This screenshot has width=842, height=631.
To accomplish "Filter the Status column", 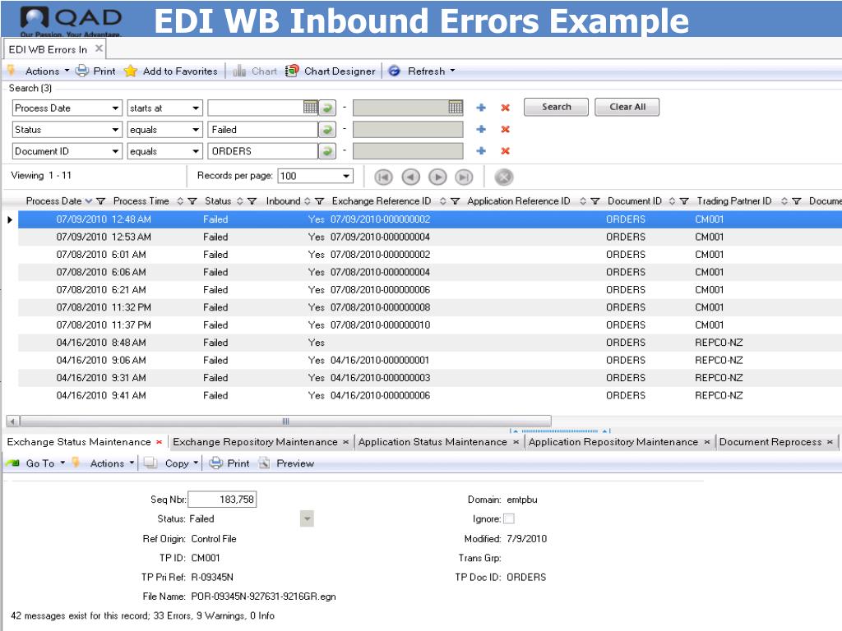I will click(252, 201).
